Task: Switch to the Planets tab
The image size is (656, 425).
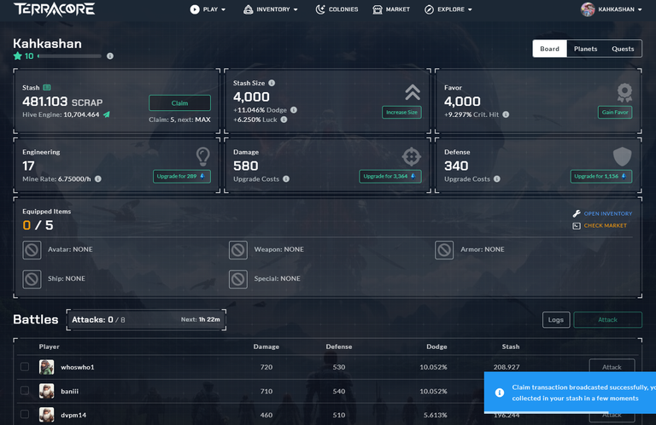Action: (585, 49)
